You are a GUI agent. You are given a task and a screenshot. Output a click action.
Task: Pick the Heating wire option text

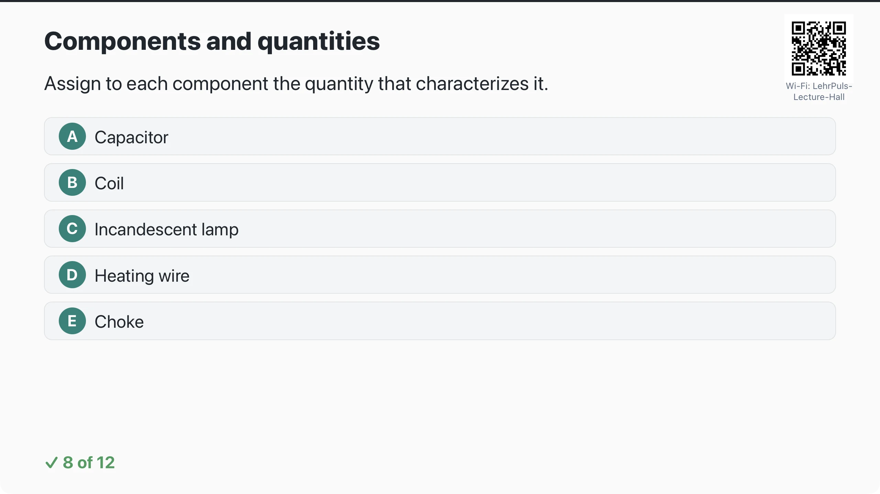[x=142, y=276]
